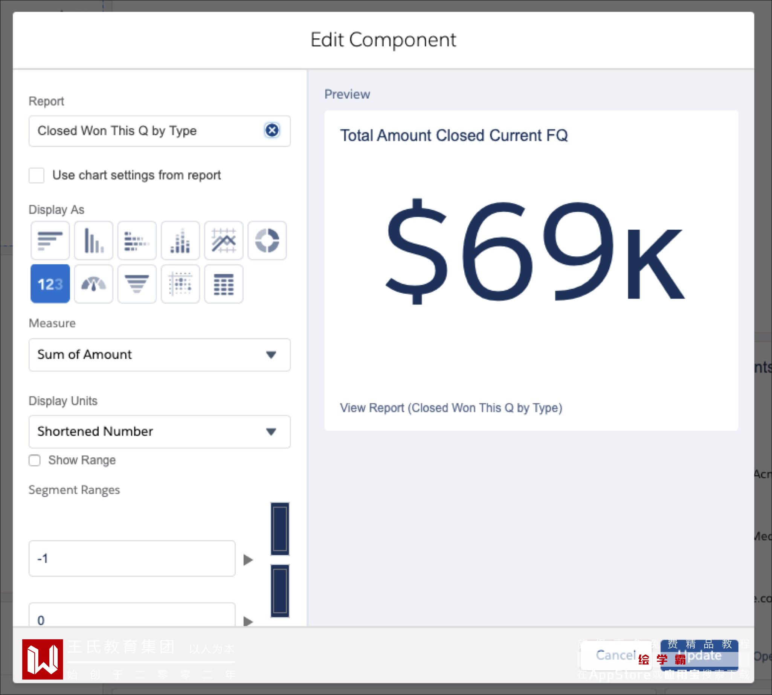
Task: Select the vertical column chart icon
Action: (94, 241)
